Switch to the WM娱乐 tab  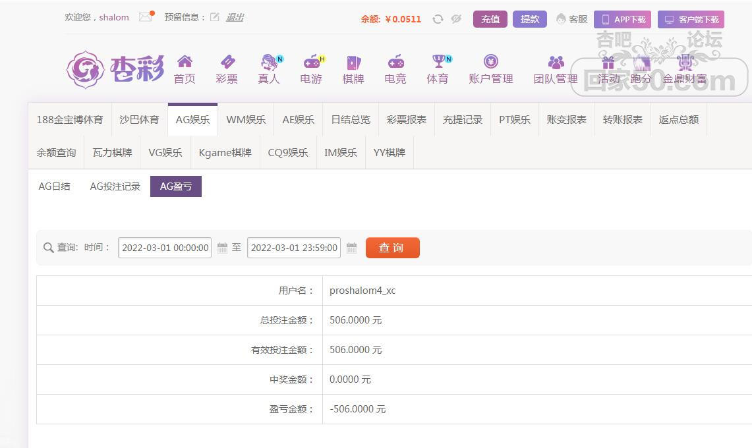[246, 120]
